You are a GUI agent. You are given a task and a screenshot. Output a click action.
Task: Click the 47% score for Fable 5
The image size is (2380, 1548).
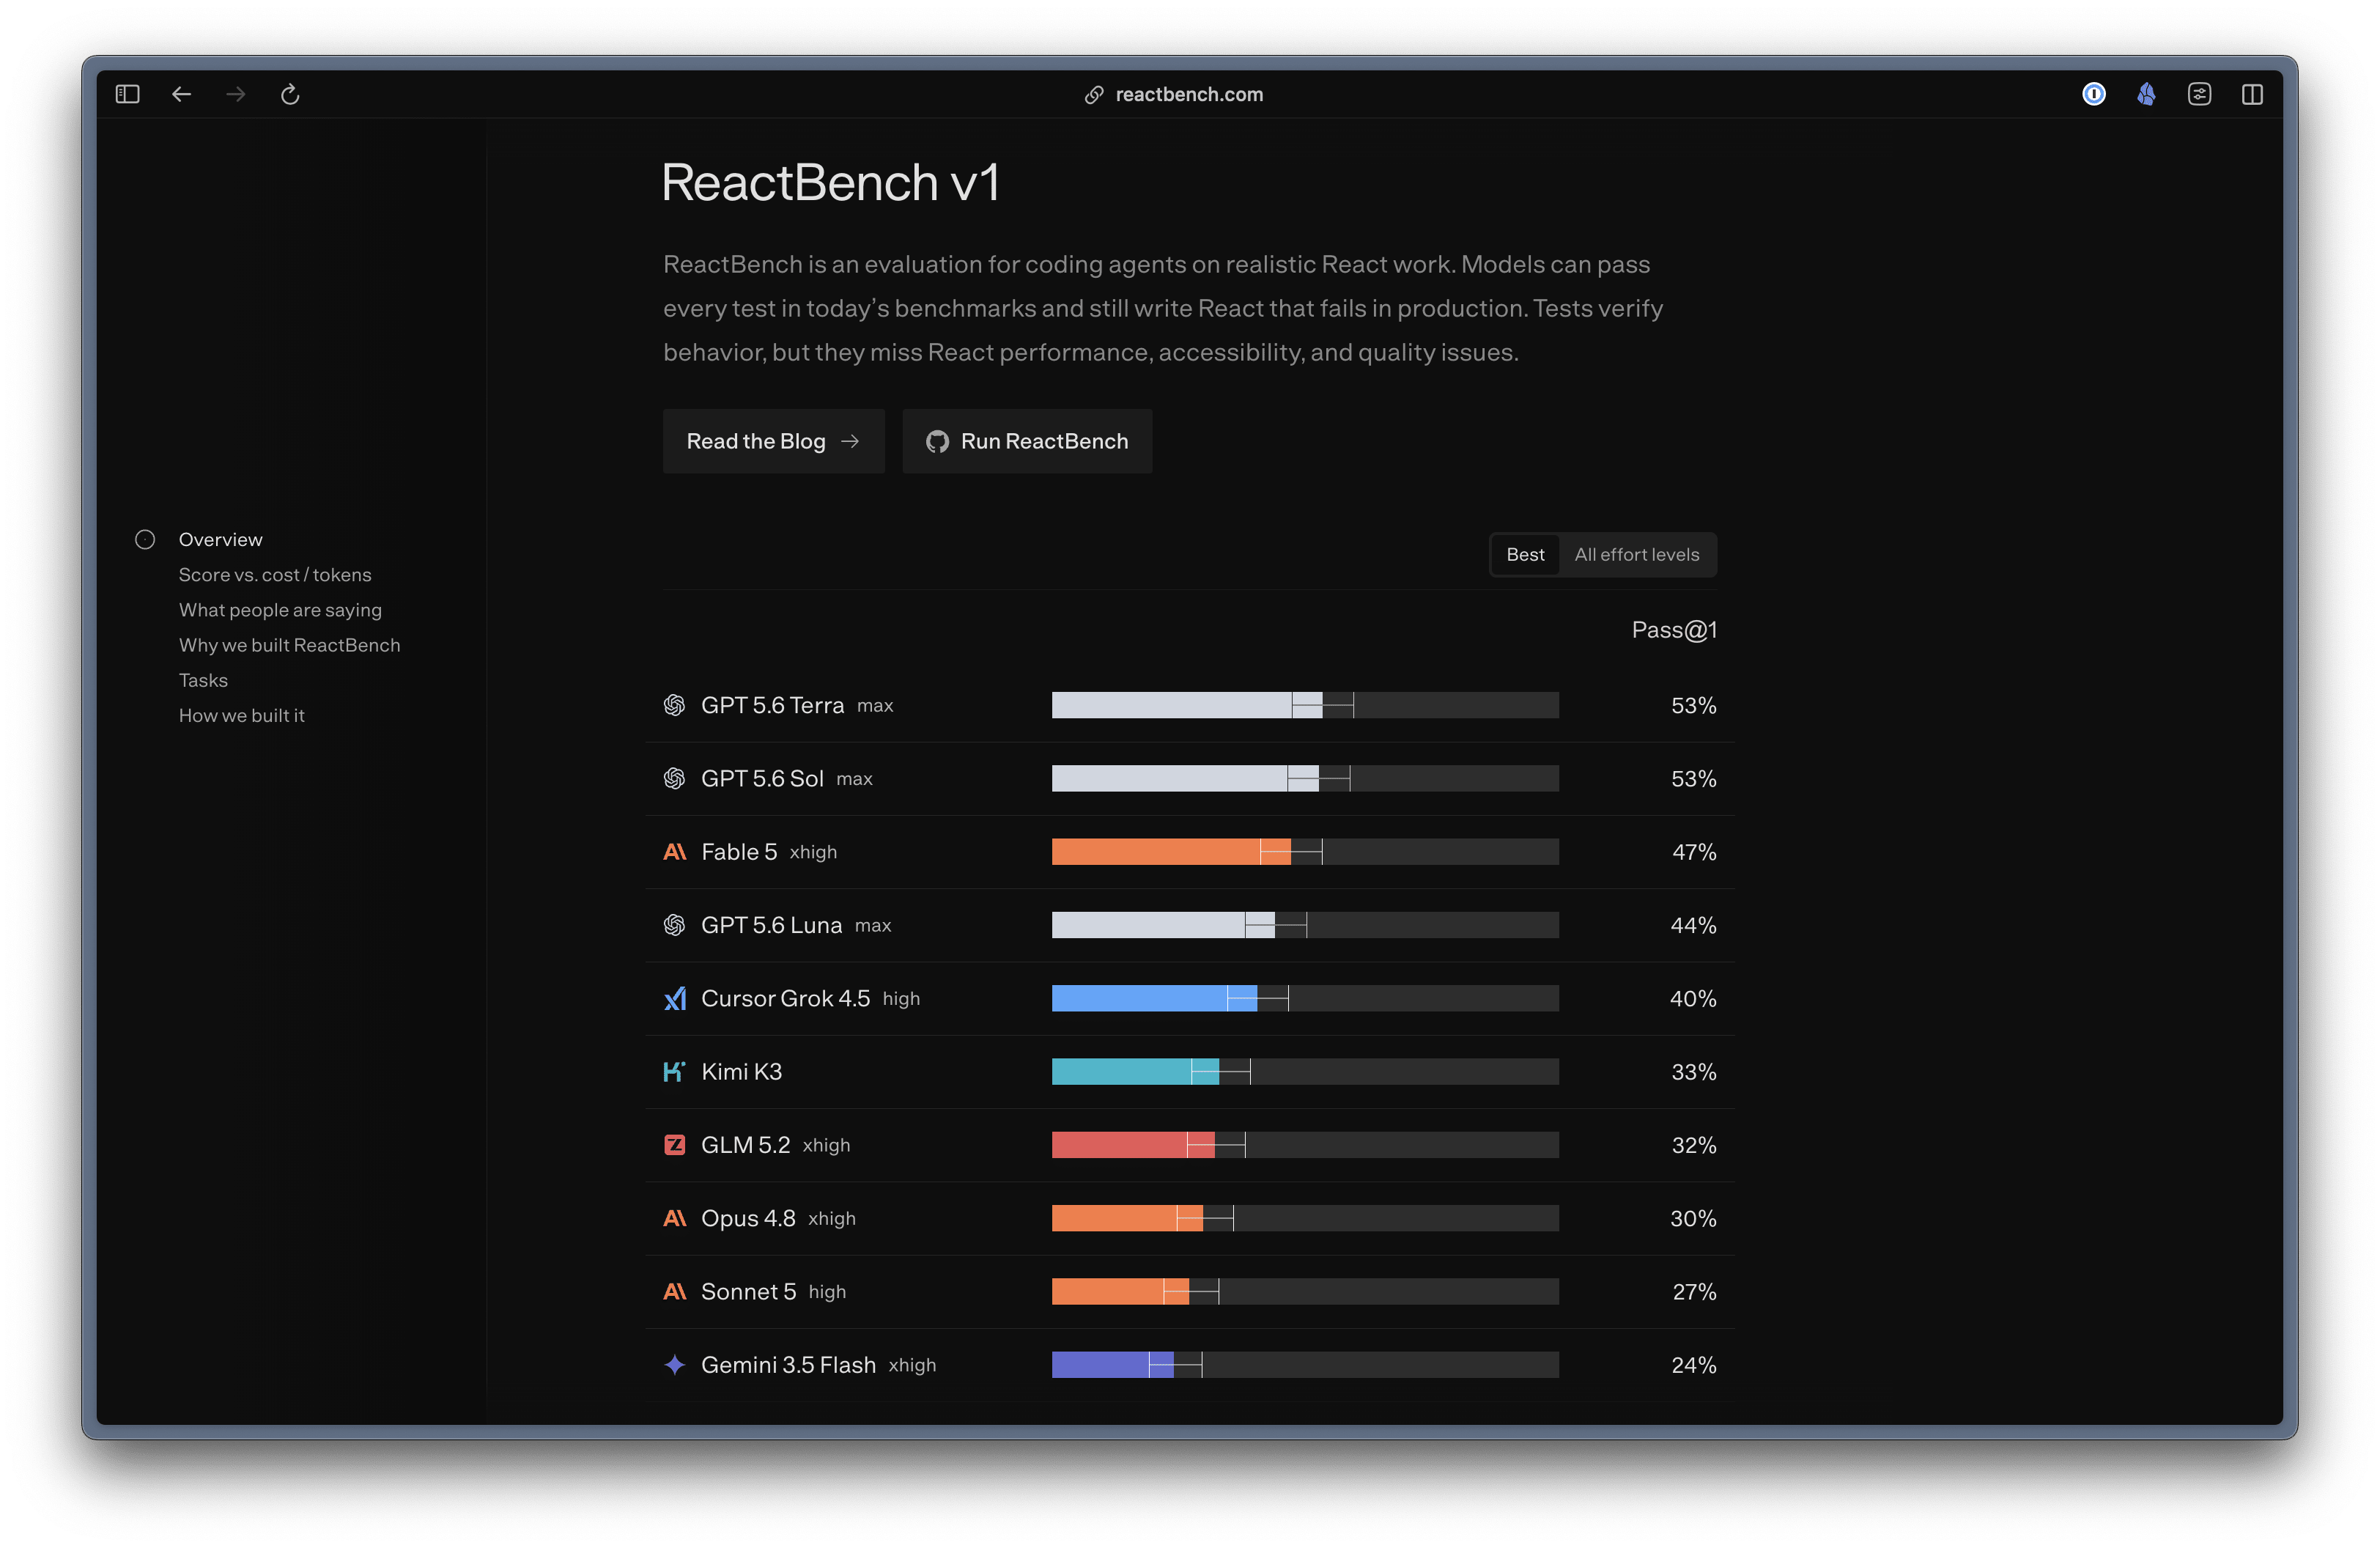1694,851
